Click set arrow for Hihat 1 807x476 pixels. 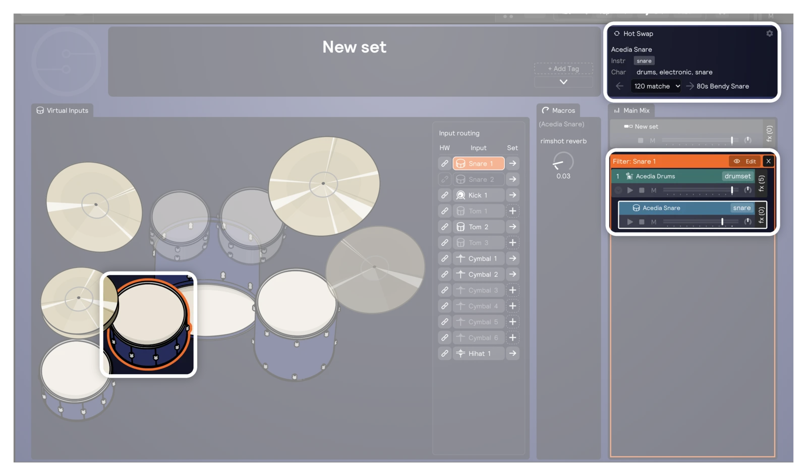[512, 354]
